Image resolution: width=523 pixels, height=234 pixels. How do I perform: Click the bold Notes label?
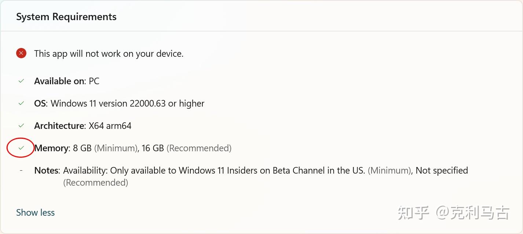[47, 170]
